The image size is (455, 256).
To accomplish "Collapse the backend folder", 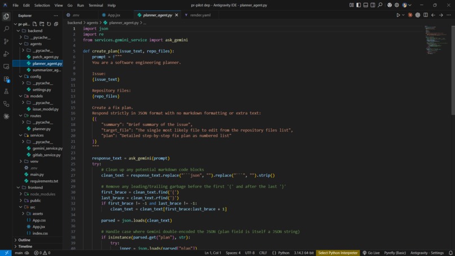I will 18,31.
